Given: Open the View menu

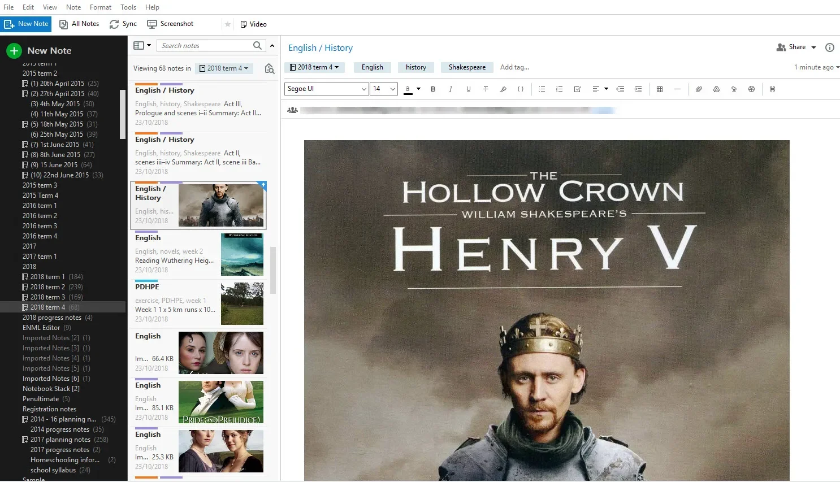Looking at the screenshot, I should tap(50, 7).
